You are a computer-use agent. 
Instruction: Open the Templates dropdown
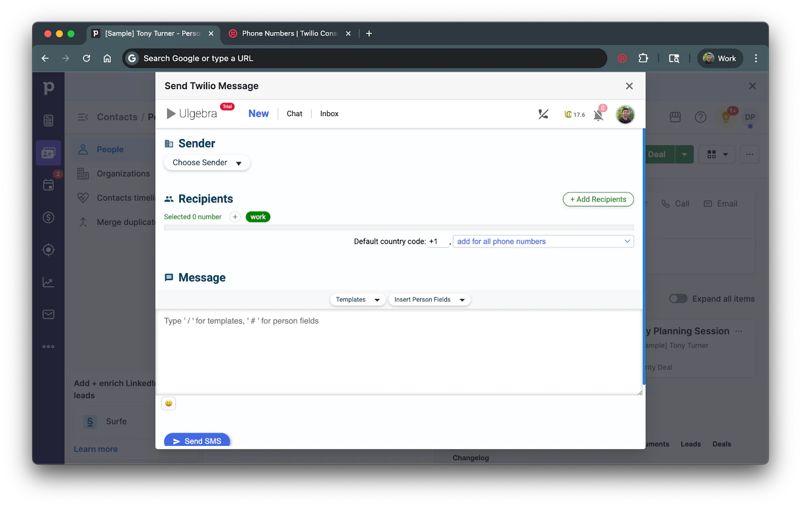click(356, 299)
